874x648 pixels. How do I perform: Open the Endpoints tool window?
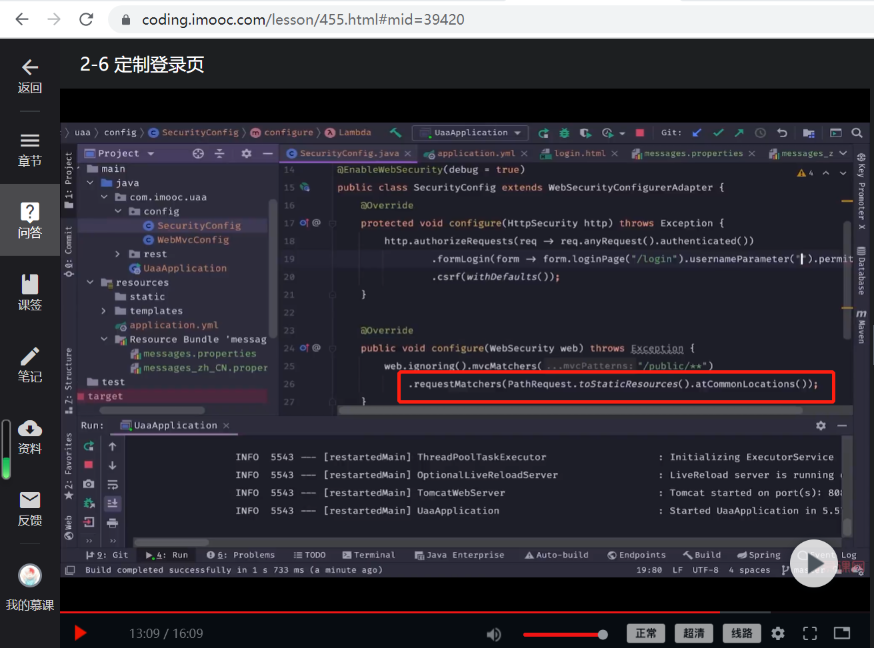[637, 555]
